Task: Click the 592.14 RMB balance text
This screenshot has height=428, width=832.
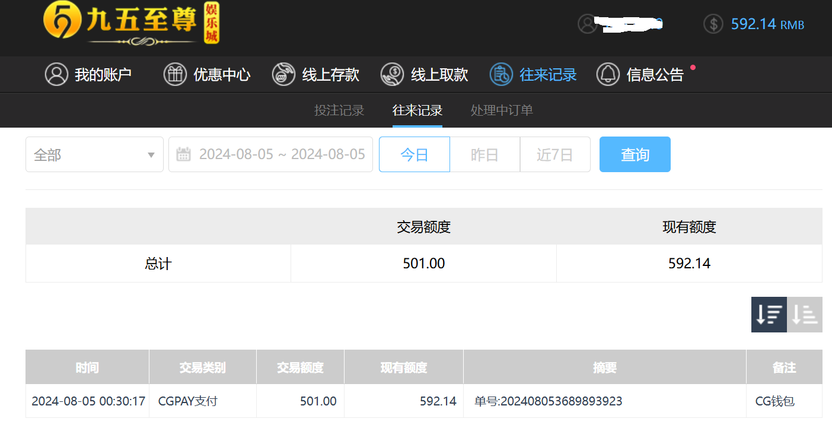Action: click(767, 24)
